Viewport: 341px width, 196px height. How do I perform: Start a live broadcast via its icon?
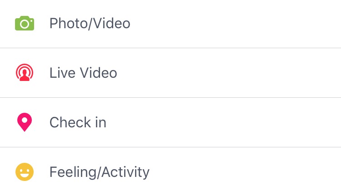(x=25, y=73)
